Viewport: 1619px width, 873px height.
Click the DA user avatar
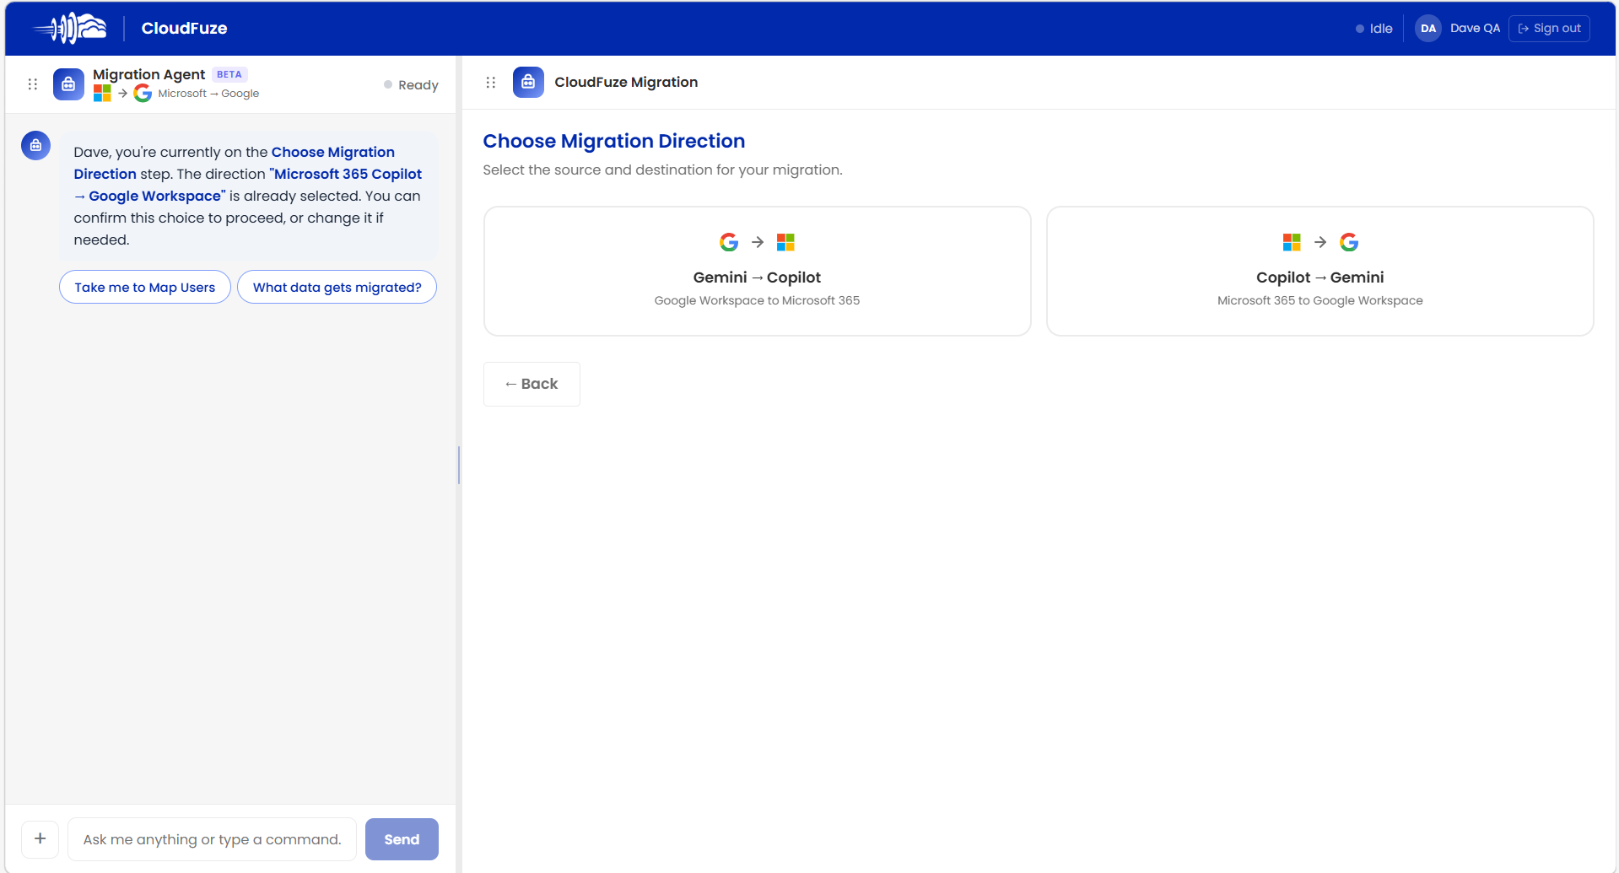click(1428, 28)
